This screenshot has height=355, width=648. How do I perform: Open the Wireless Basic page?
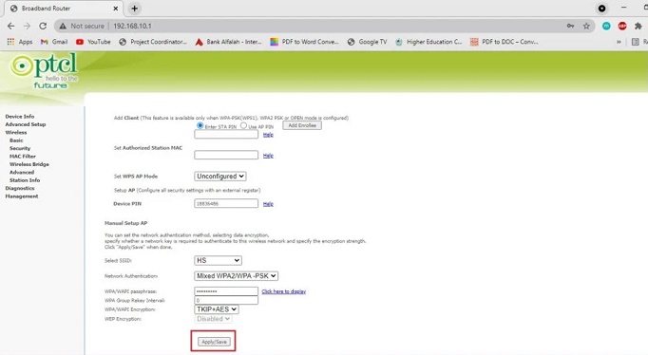pyautogui.click(x=16, y=140)
